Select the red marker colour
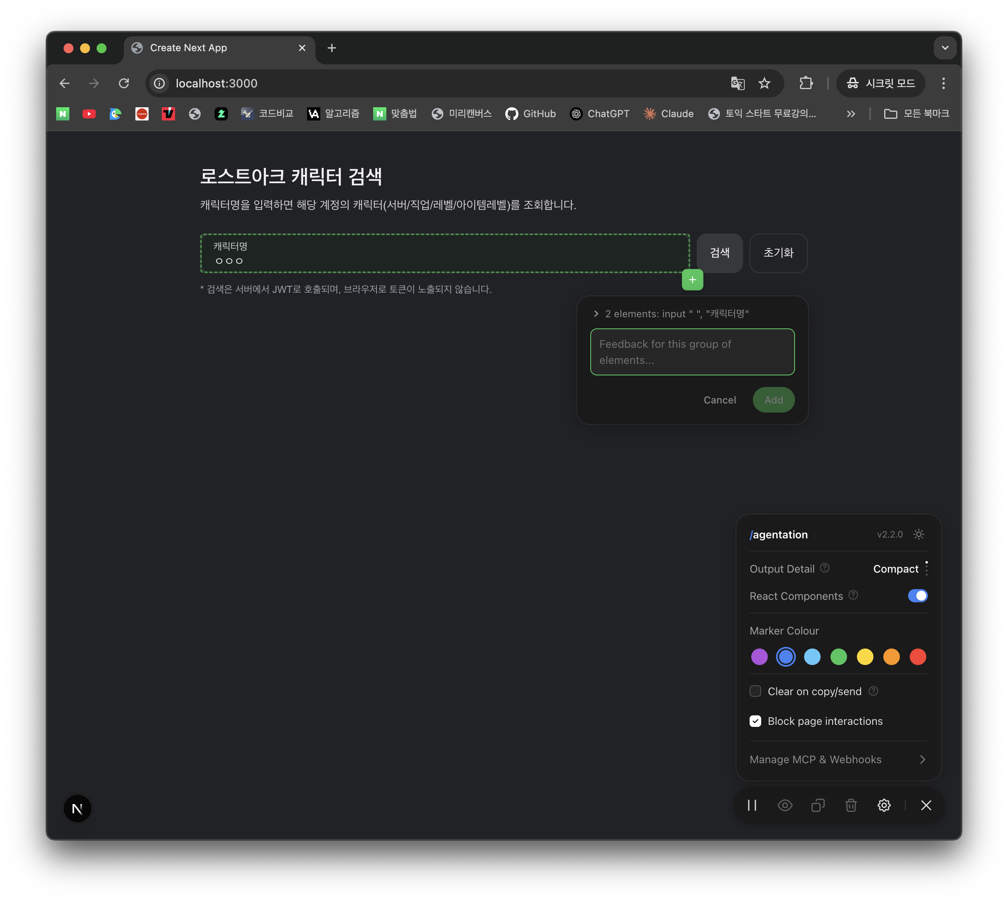The width and height of the screenshot is (1008, 901). [917, 657]
